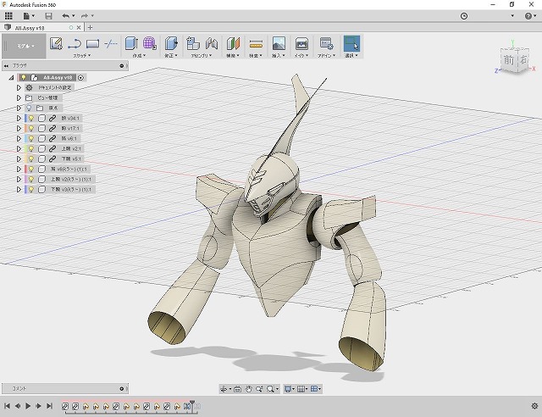Open the スケッチ dropdown menu
The image size is (542, 417).
pyautogui.click(x=82, y=55)
